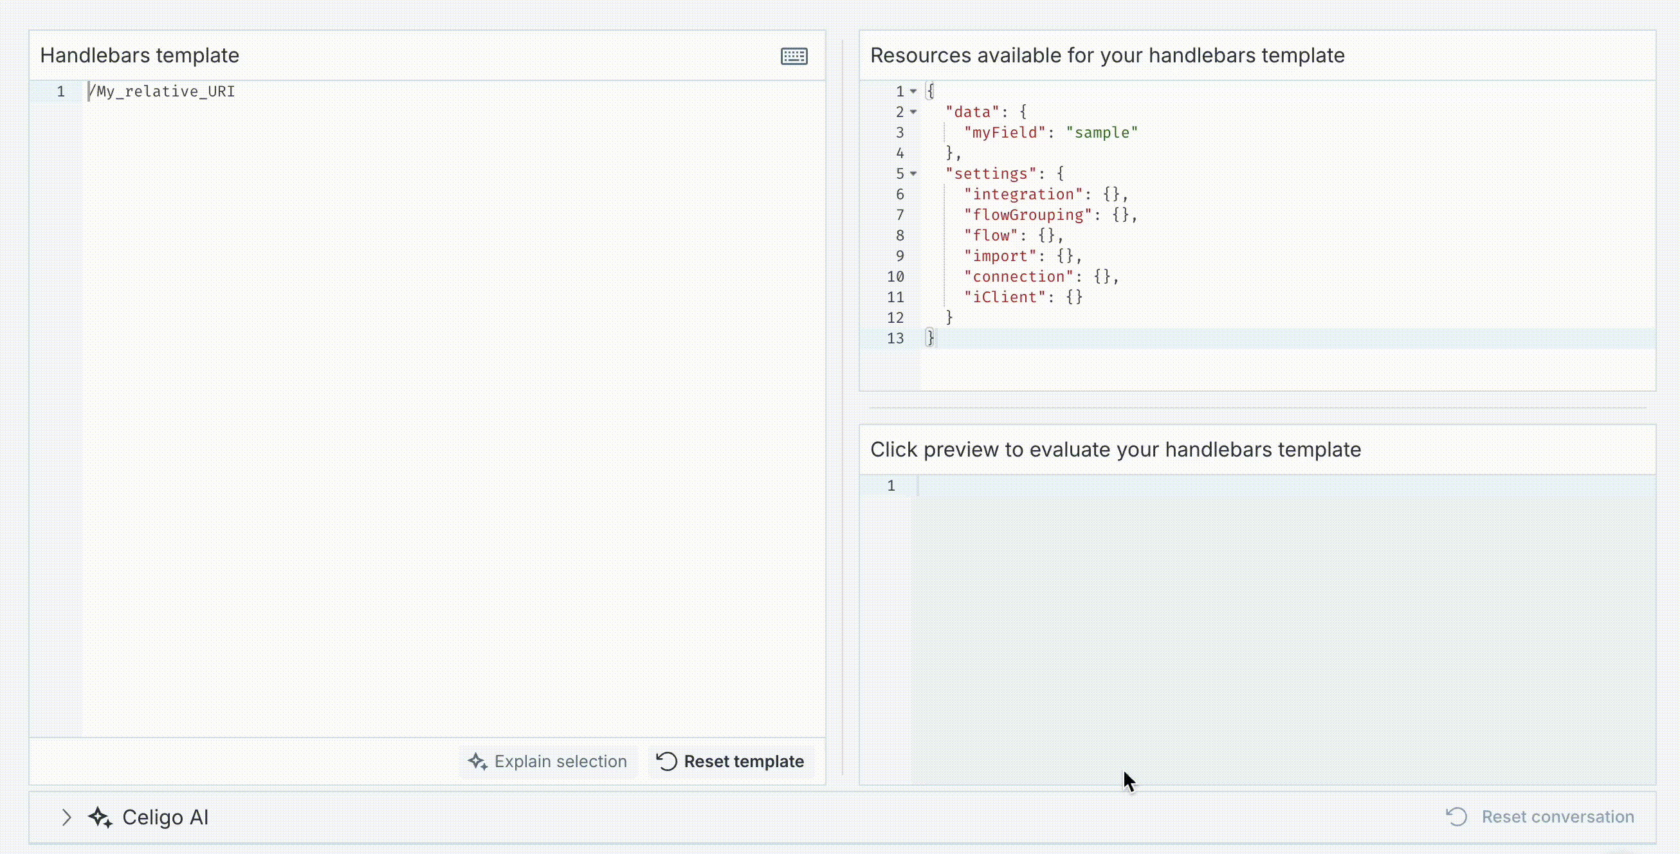Click the "sample" value in resources
Screen dimensions: 1680x854
1102,132
